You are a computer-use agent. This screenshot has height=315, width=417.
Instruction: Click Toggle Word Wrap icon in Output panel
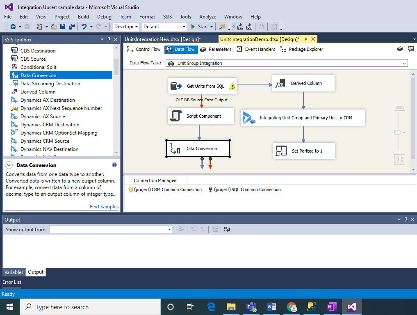tap(227, 229)
